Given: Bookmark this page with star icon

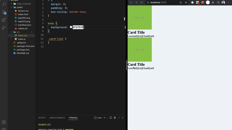Looking at the screenshot, I should pyautogui.click(x=186, y=3).
